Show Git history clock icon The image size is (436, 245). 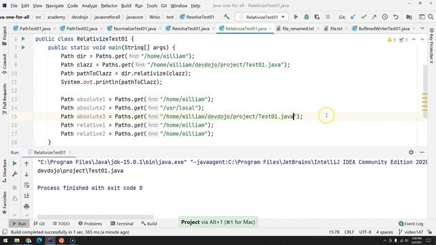tap(385, 17)
